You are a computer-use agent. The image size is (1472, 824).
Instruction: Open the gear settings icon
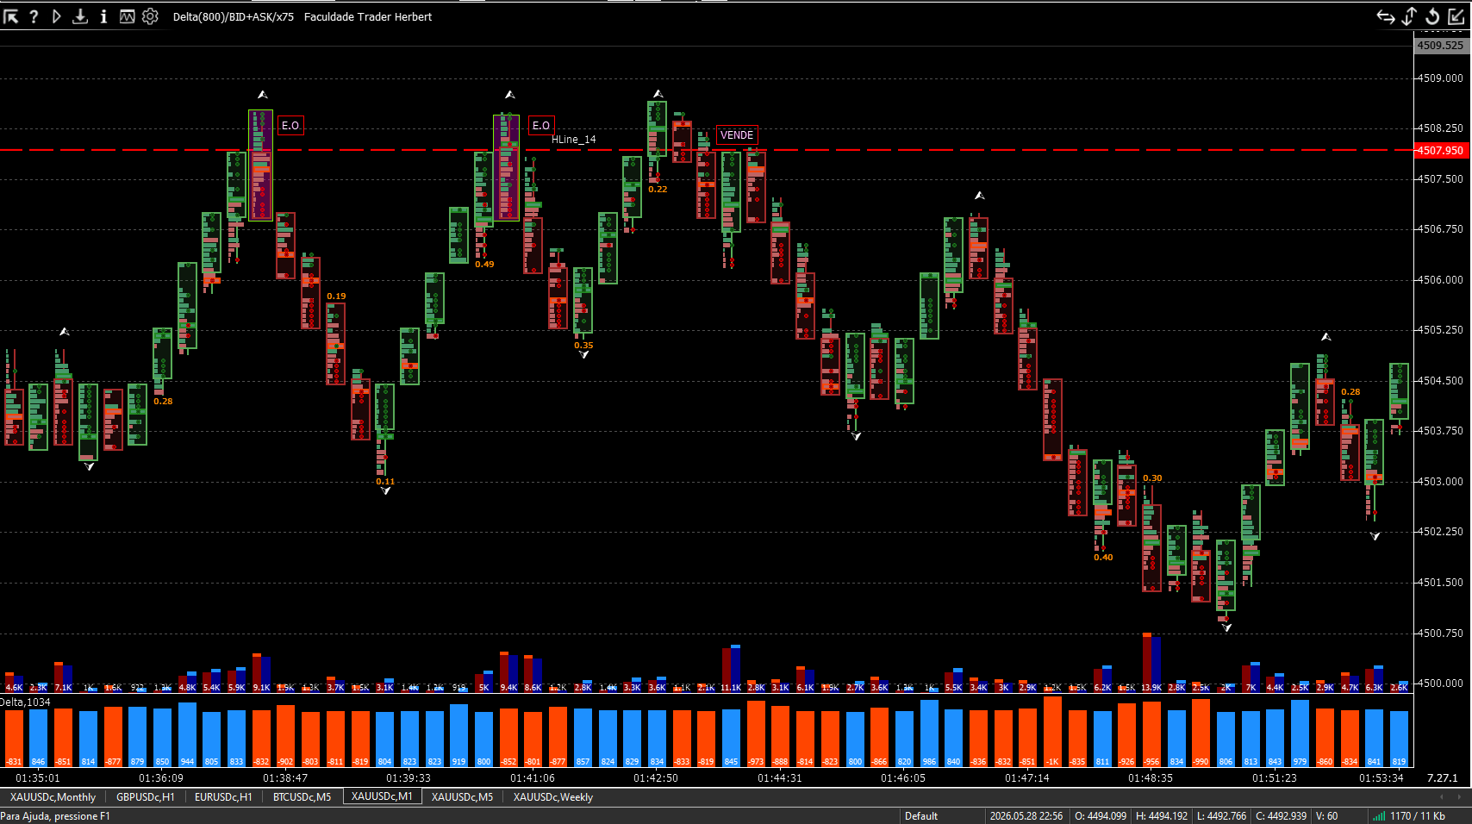(x=150, y=16)
